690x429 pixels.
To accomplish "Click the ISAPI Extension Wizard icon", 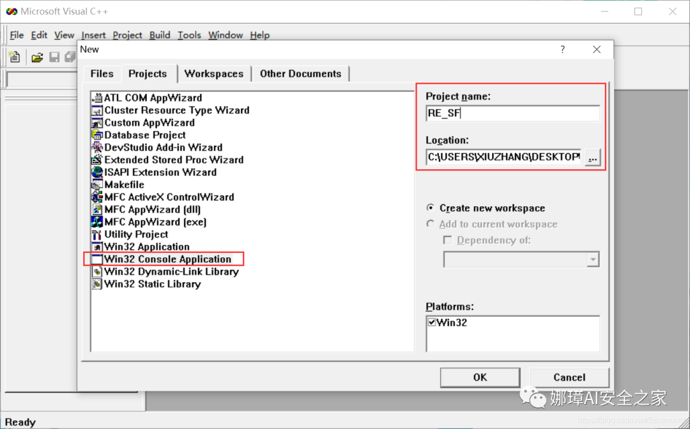I will point(97,172).
